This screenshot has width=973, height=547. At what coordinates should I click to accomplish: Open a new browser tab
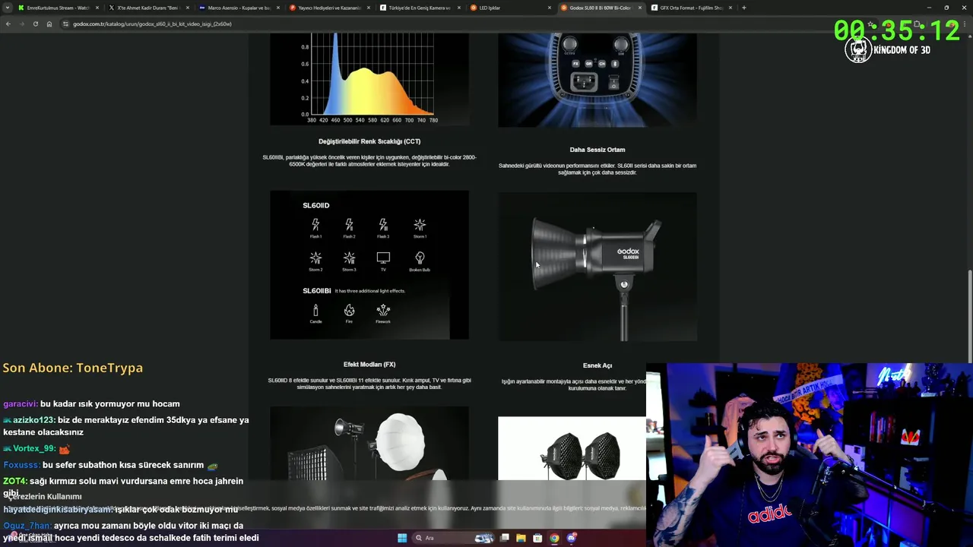[744, 8]
